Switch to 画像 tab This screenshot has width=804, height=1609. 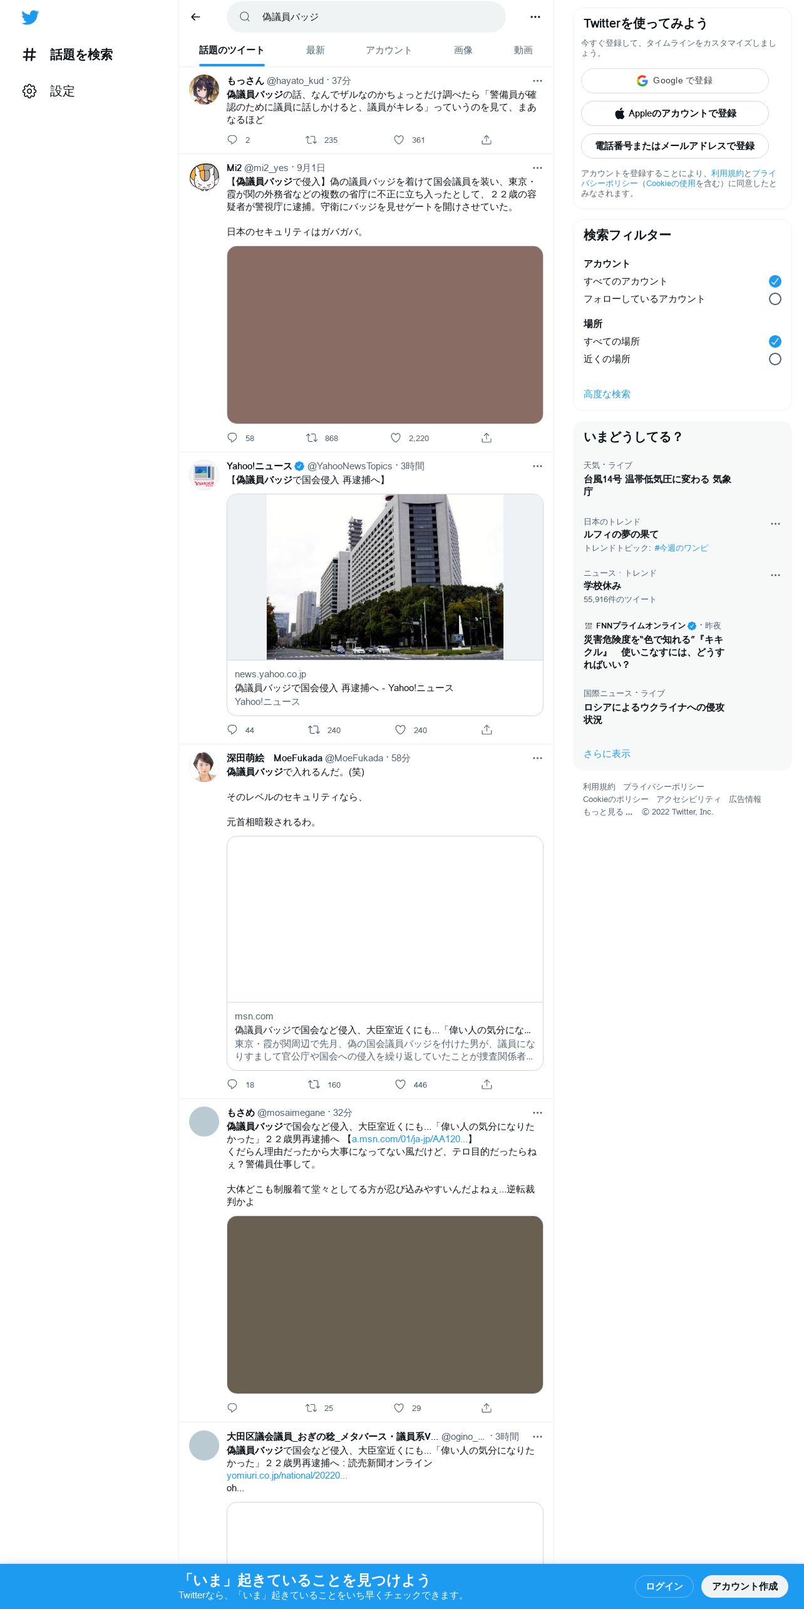click(x=463, y=50)
